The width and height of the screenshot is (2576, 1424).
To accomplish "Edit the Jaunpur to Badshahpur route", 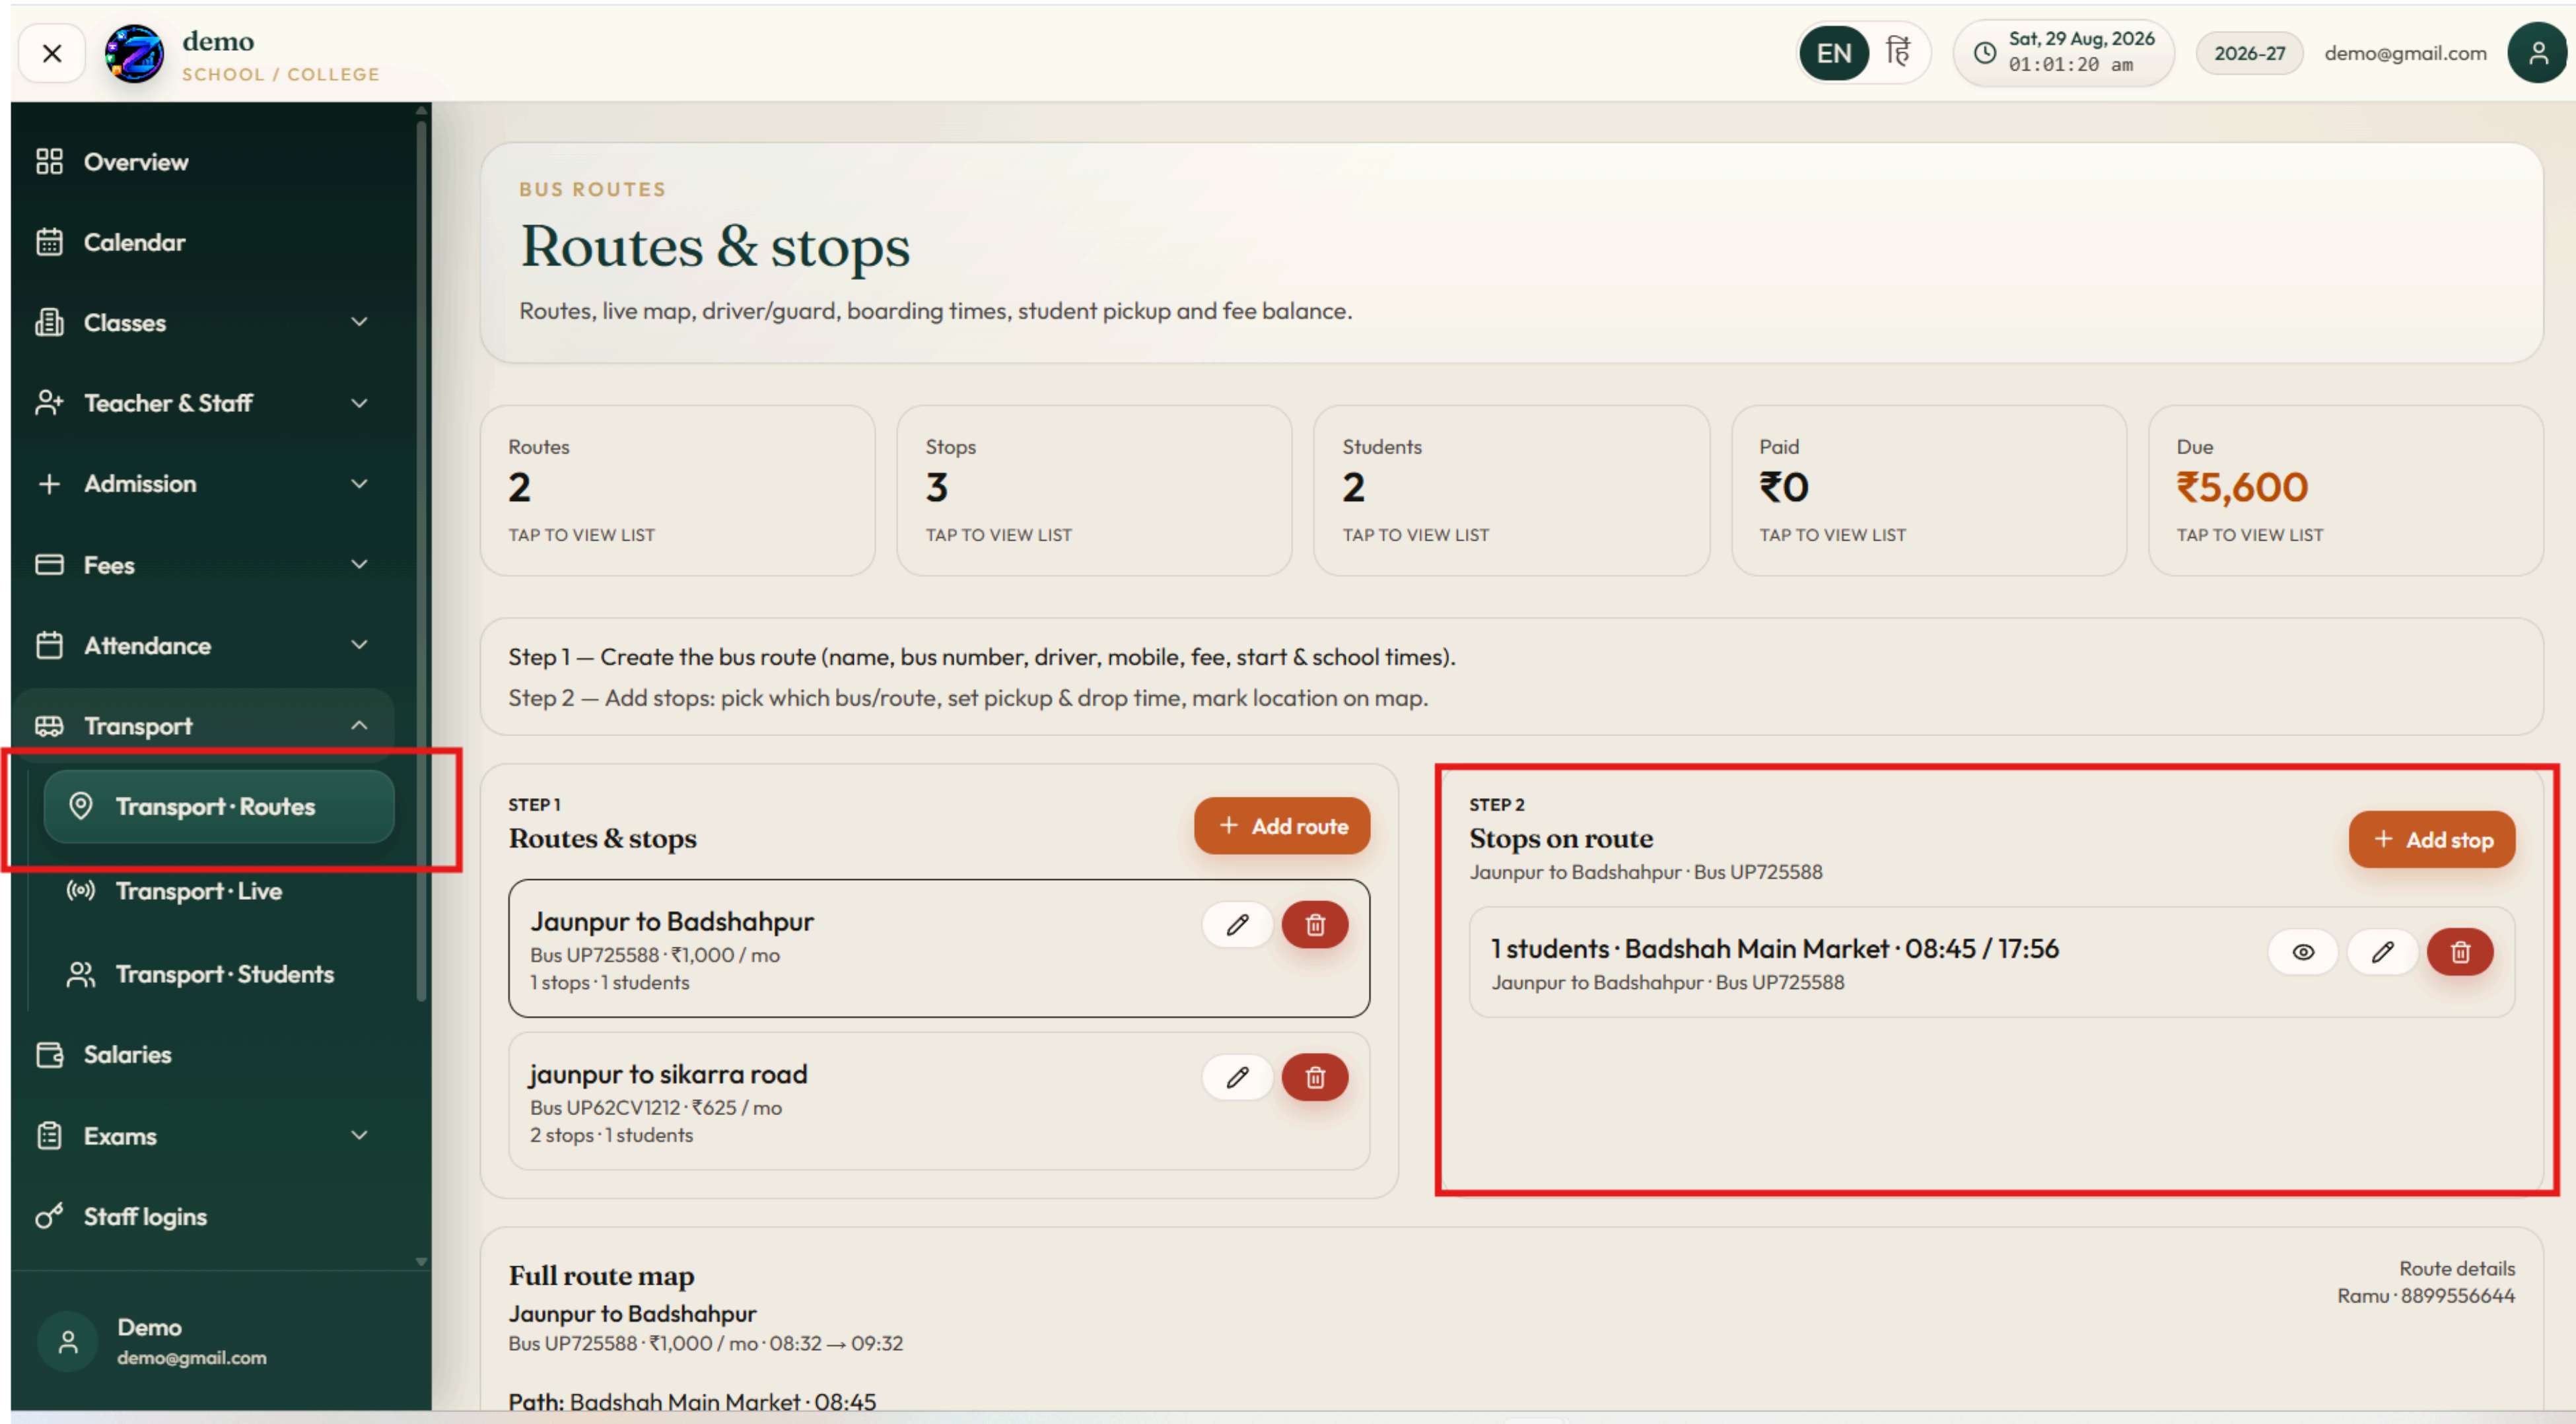I will [x=1237, y=925].
